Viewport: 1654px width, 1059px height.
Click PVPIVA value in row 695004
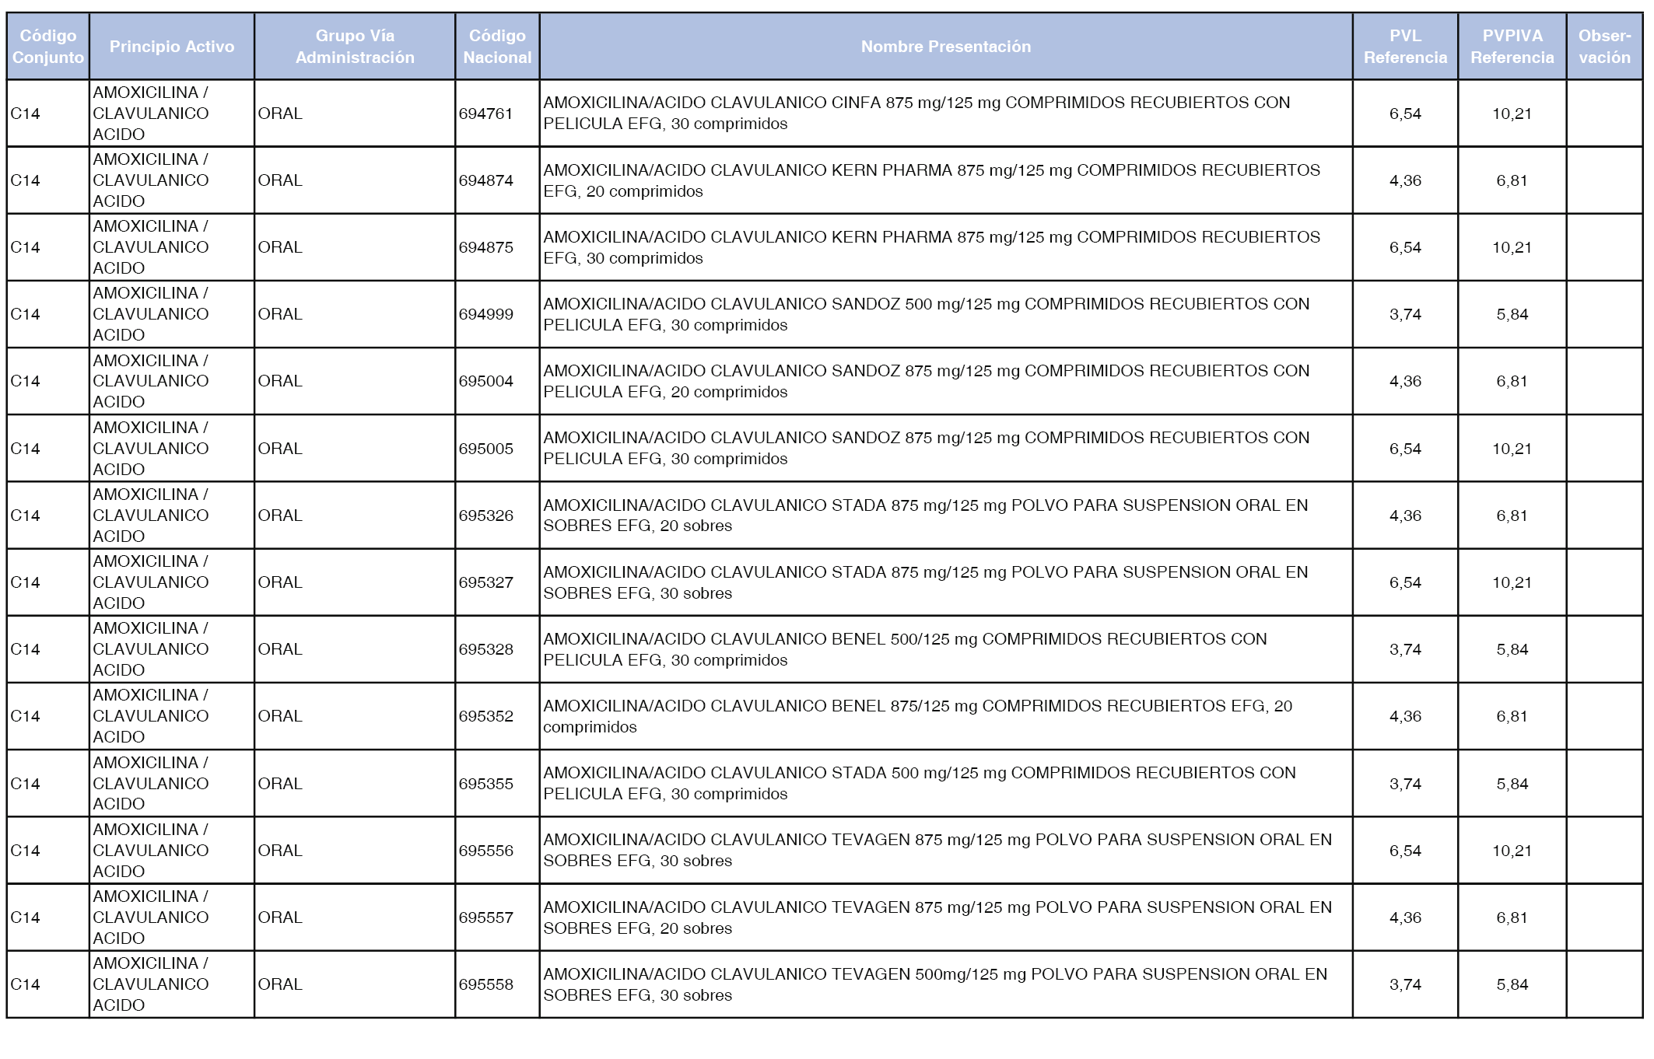(1512, 381)
